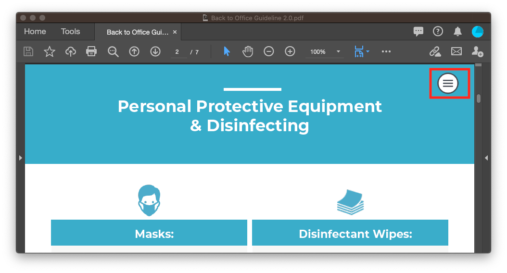Go to previous page up arrow
The image size is (507, 273).
(134, 52)
